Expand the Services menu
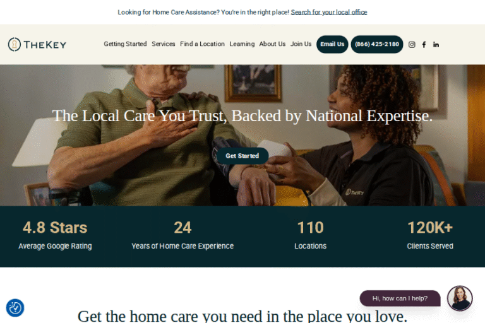Viewport: 485px width, 323px height. tap(164, 44)
